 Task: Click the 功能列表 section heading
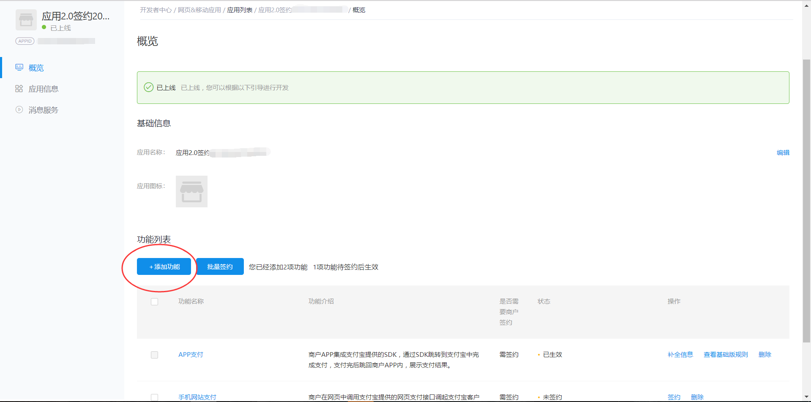[154, 239]
